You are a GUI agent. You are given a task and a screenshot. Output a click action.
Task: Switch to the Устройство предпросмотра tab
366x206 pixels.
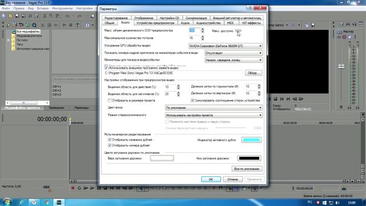click(x=156, y=23)
